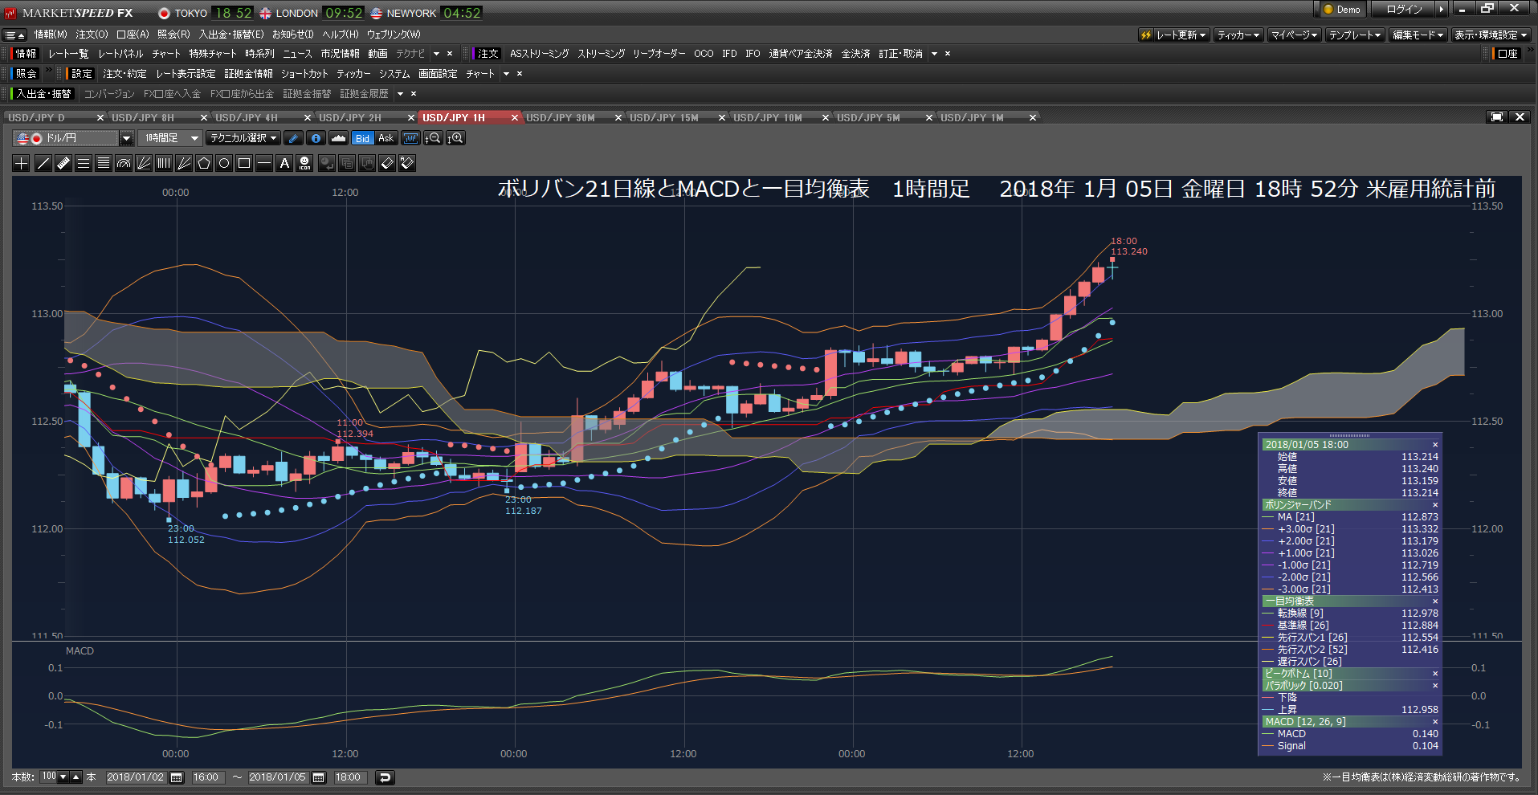Select the vertical time-zone lines tool
Image resolution: width=1538 pixels, height=795 pixels.
point(164,163)
